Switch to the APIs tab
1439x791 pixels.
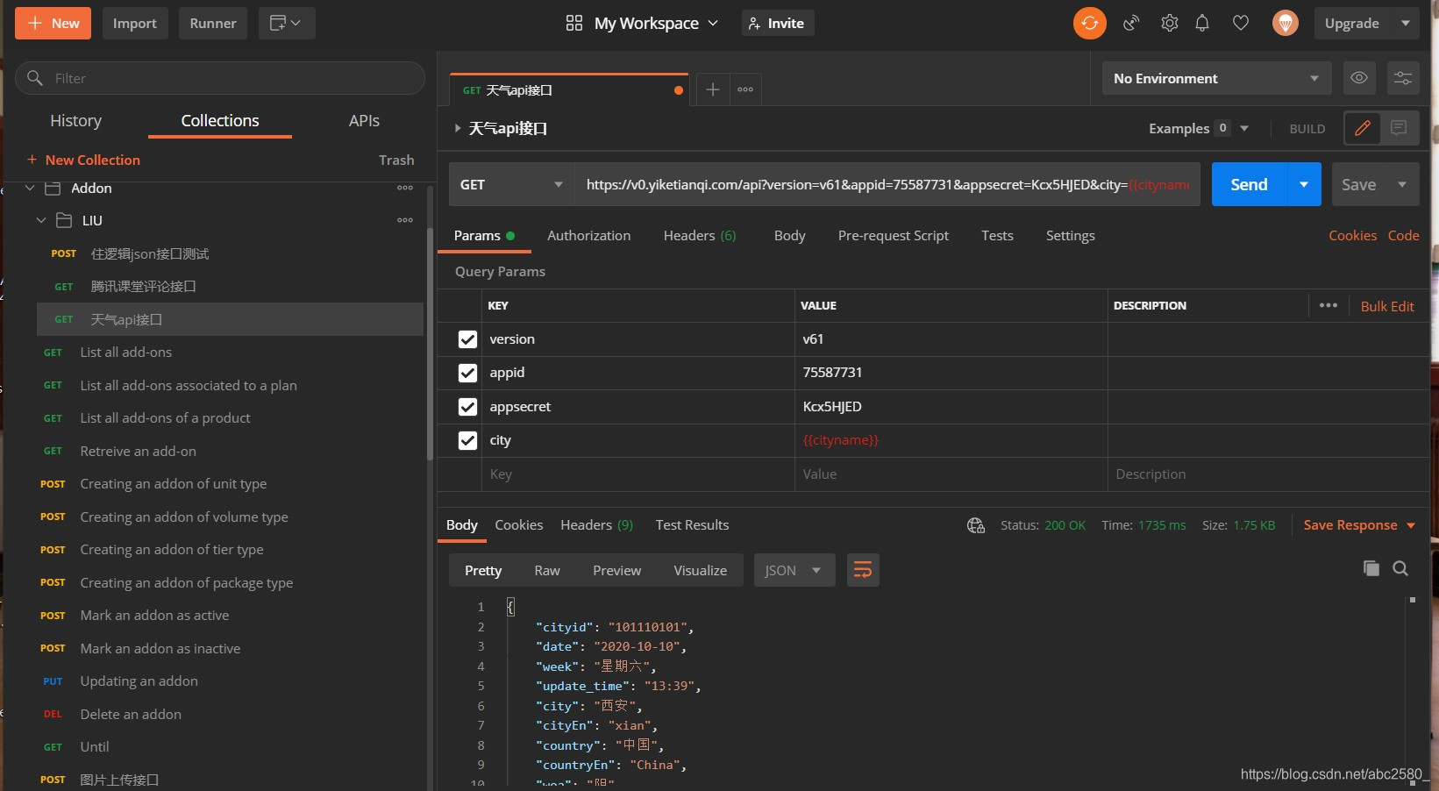point(364,121)
